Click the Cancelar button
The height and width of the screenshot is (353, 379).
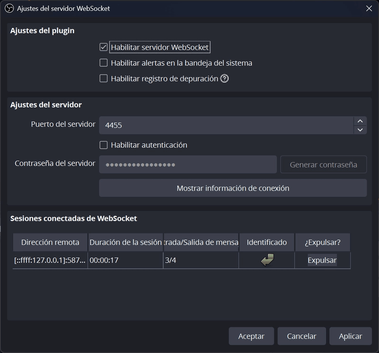[x=302, y=336]
